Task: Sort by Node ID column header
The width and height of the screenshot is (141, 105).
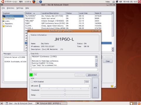Action: point(103,13)
